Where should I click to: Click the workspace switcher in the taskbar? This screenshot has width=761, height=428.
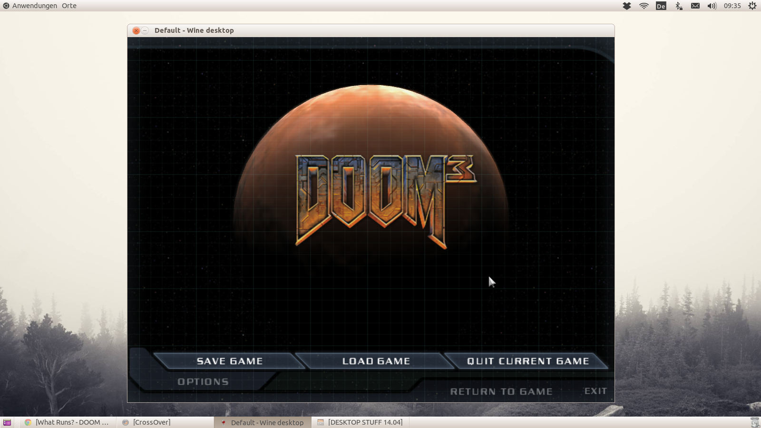tap(7, 422)
